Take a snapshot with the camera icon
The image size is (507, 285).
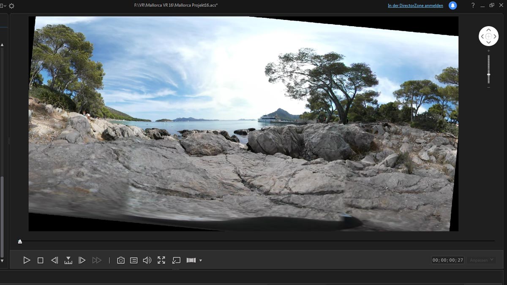(121, 261)
